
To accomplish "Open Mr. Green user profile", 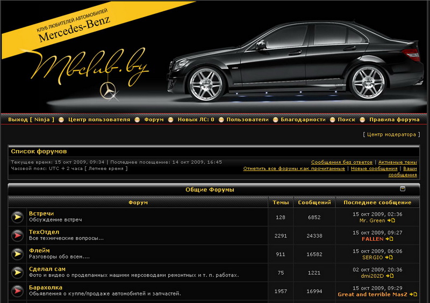I will 372,220.
